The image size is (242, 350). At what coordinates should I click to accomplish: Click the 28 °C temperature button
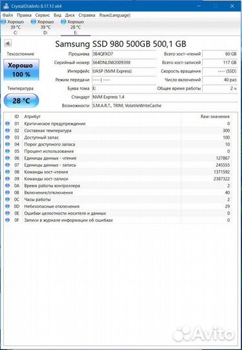21,100
